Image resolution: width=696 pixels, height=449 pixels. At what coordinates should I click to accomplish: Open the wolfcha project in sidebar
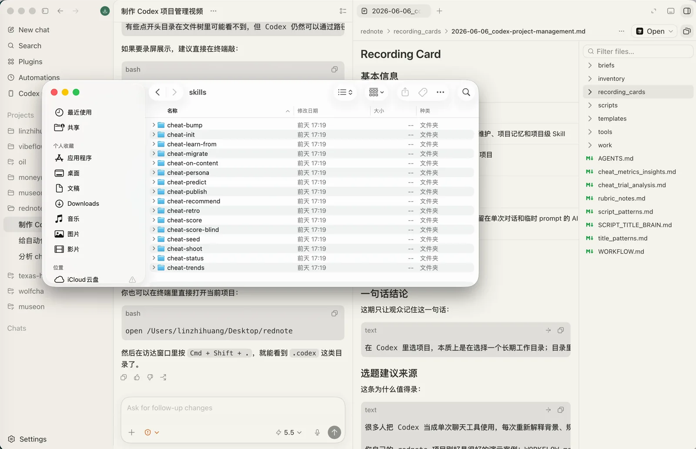[31, 291]
